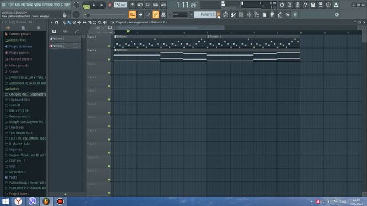Toggle Pattern/Song mode switch
This screenshot has width=367, height=206.
click(x=87, y=5)
